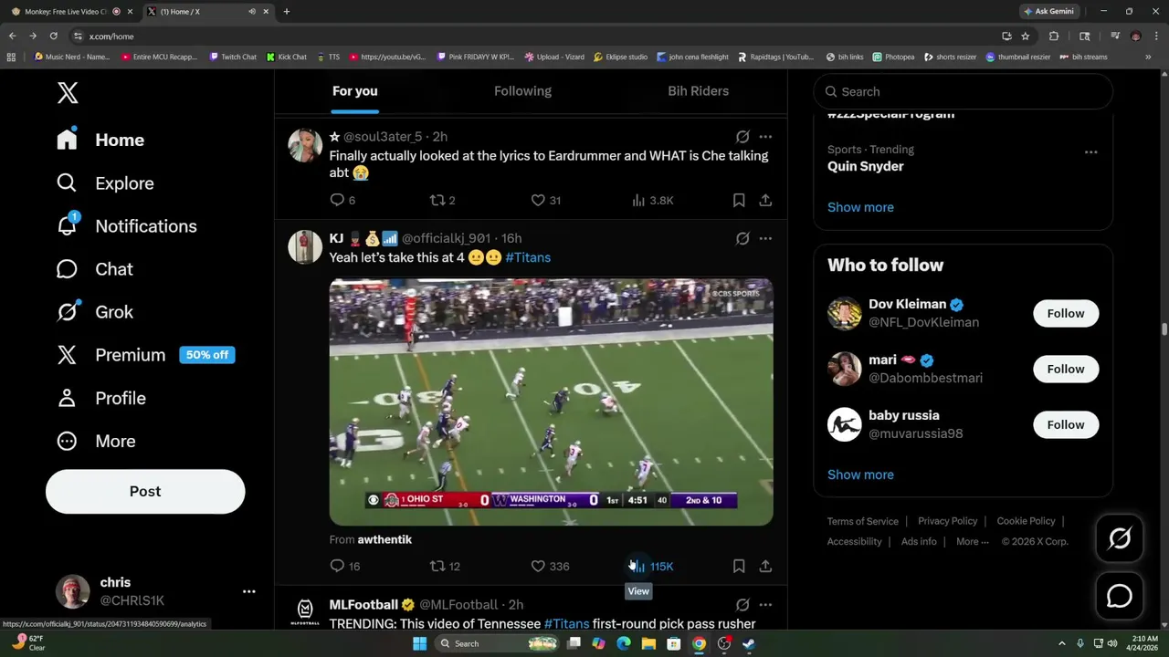Screen dimensions: 1169x657
Task: Share the soul3ater_5 post
Action: 765,200
